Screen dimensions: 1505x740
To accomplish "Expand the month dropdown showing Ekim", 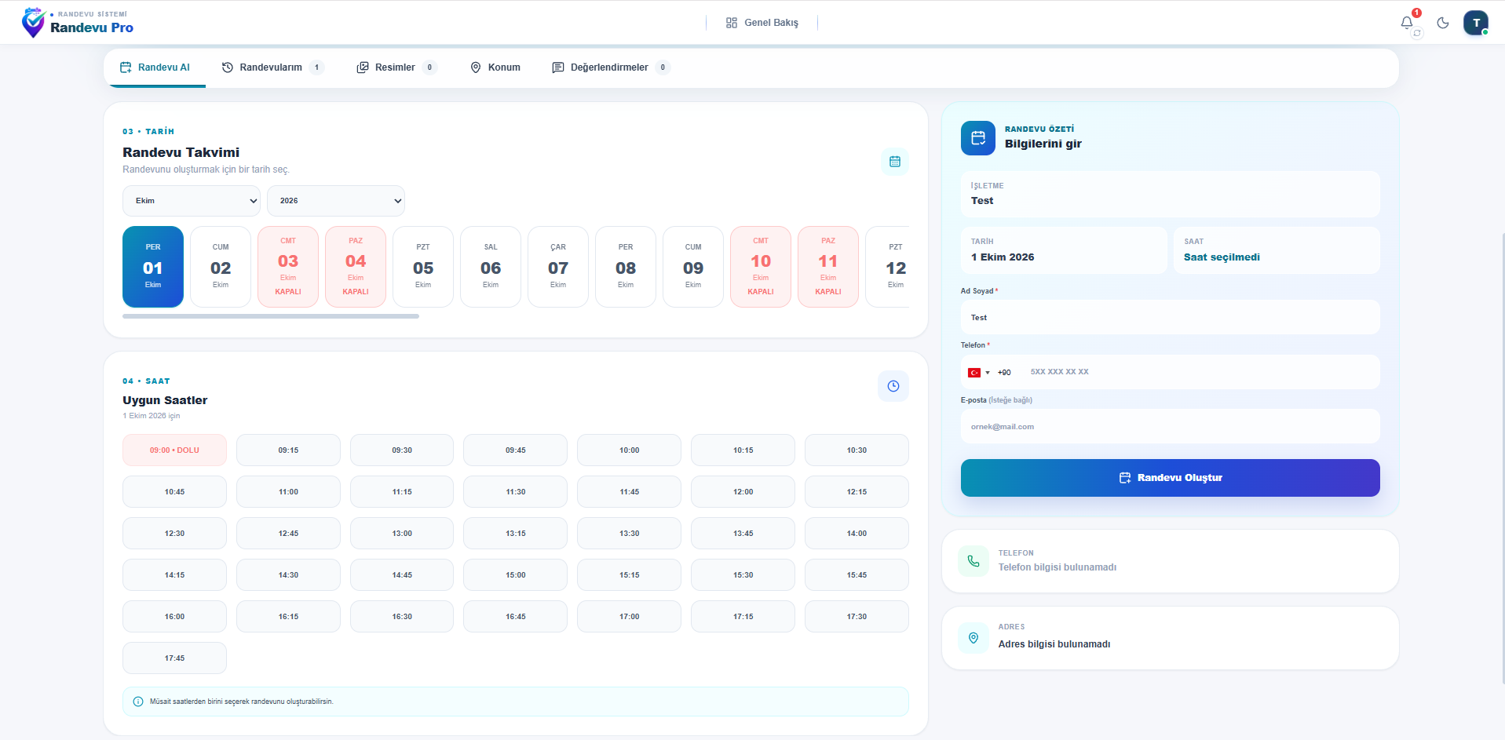I will pos(192,201).
